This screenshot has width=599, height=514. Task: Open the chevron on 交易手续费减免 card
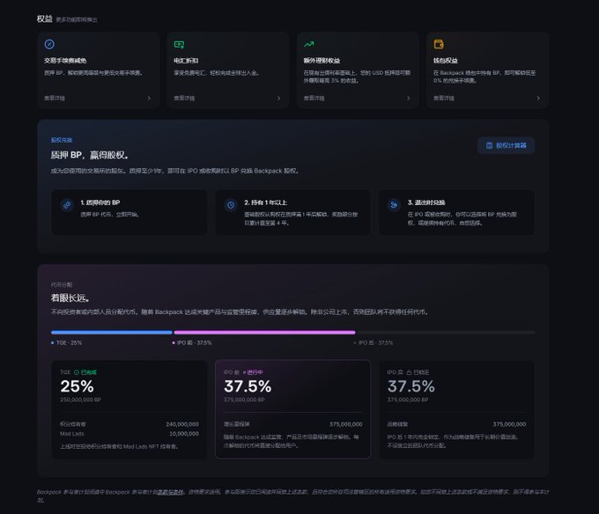pos(149,98)
